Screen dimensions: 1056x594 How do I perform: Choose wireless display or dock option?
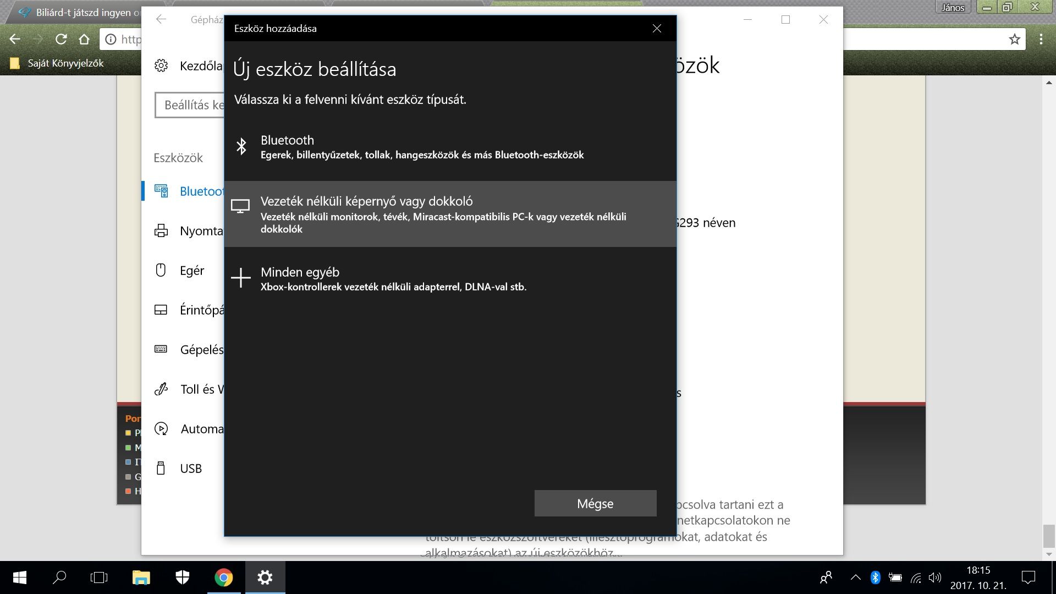pos(450,214)
